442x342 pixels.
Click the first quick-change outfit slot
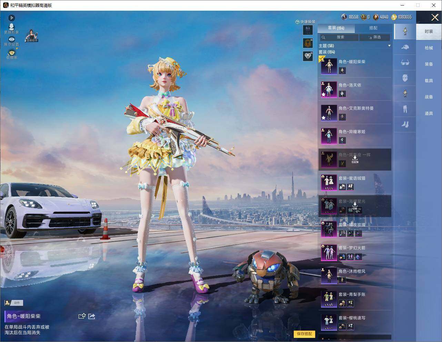(x=308, y=30)
